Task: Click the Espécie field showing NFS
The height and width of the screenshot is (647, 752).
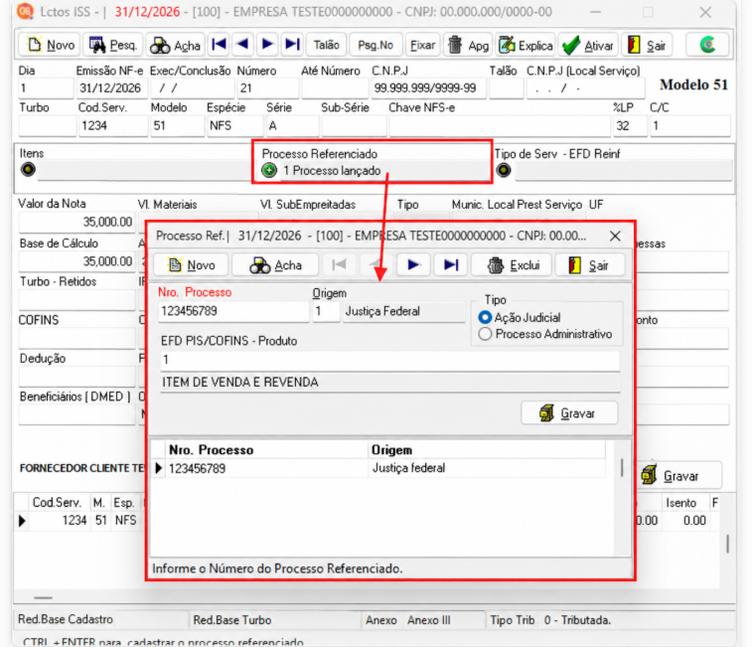Action: [234, 126]
